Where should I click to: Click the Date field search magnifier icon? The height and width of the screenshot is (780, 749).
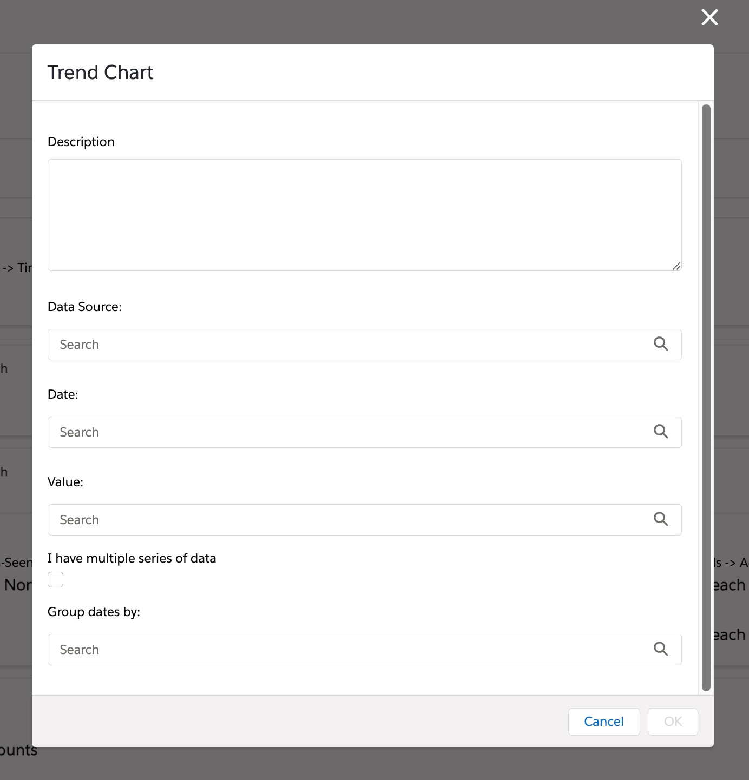coord(660,432)
